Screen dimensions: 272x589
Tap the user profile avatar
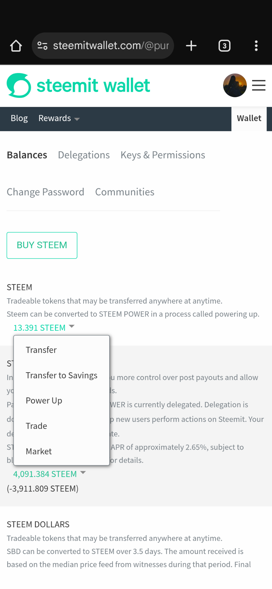click(x=235, y=86)
